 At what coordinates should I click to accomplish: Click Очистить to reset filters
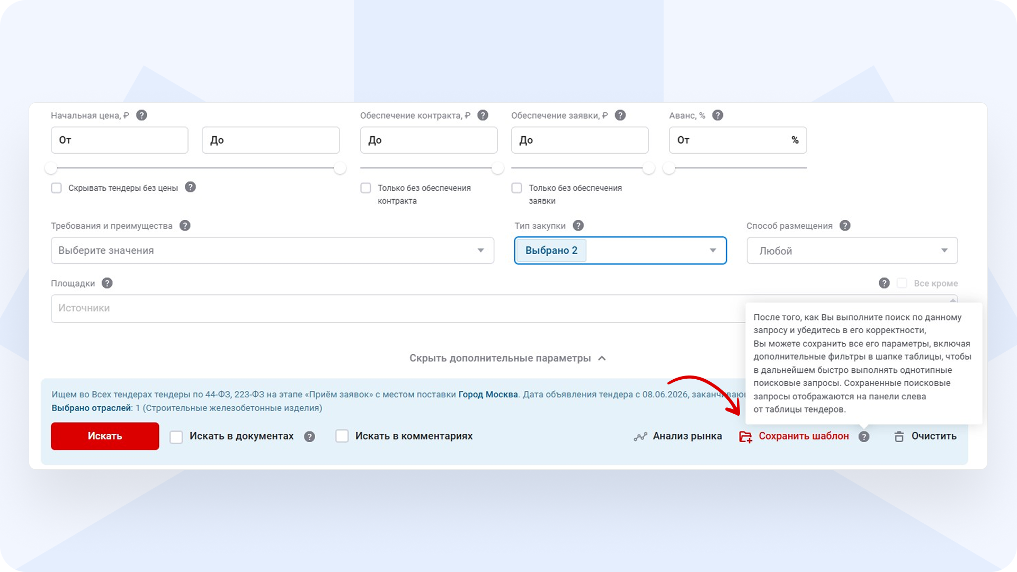934,436
